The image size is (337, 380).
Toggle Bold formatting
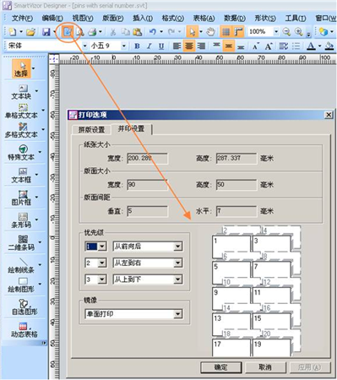tap(137, 46)
